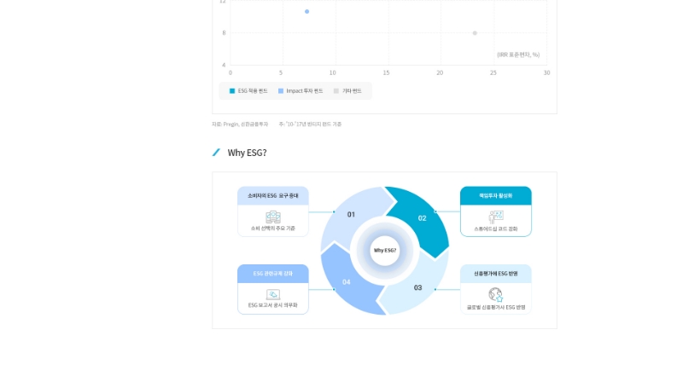Screen dimensions: 683x382
Task: Click the x-axis value 25
Action: [493, 72]
